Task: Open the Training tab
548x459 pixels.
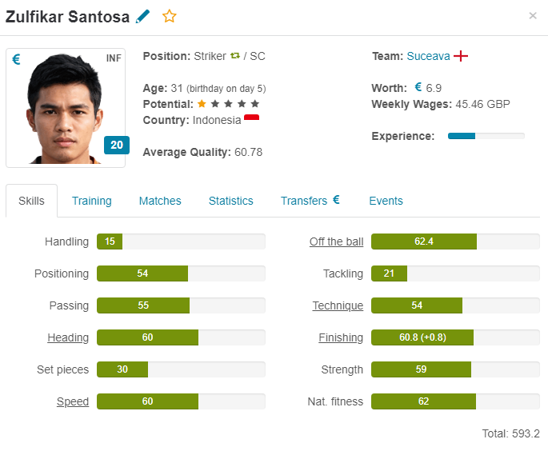Action: point(91,201)
